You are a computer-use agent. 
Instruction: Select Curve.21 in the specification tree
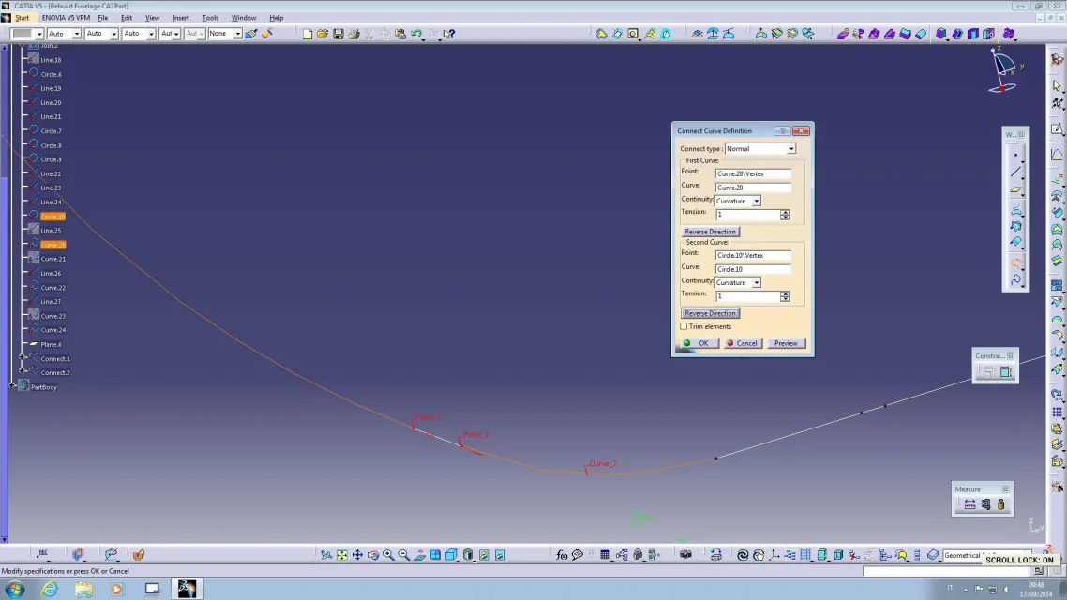tap(53, 259)
